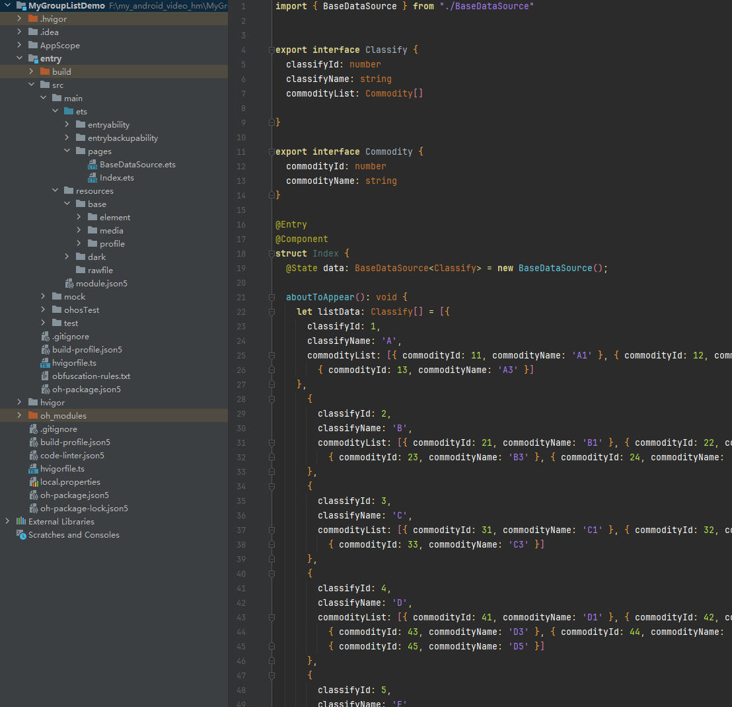Click the module.json5 file icon
Screen dimensions: 732x707
[x=69, y=284]
